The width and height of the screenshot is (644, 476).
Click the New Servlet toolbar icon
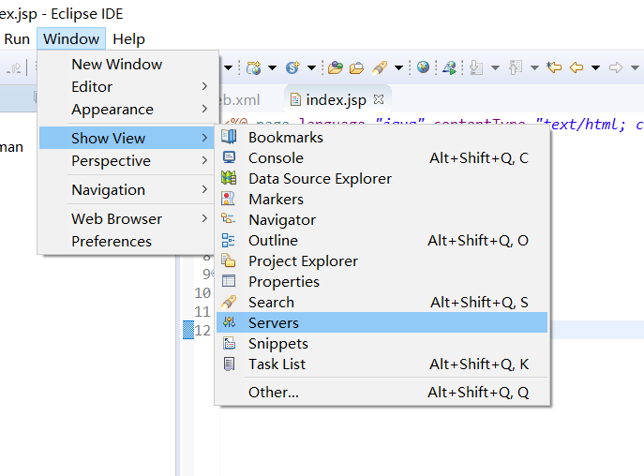[x=292, y=67]
